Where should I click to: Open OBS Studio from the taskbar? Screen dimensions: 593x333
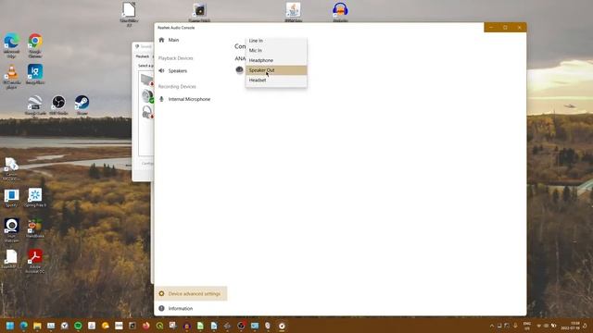coord(241,326)
